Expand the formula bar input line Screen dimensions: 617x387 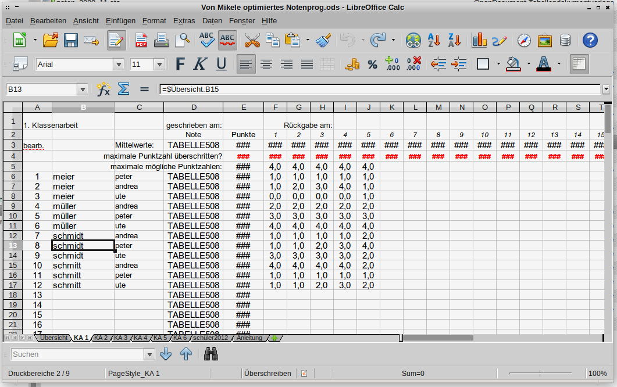click(606, 89)
